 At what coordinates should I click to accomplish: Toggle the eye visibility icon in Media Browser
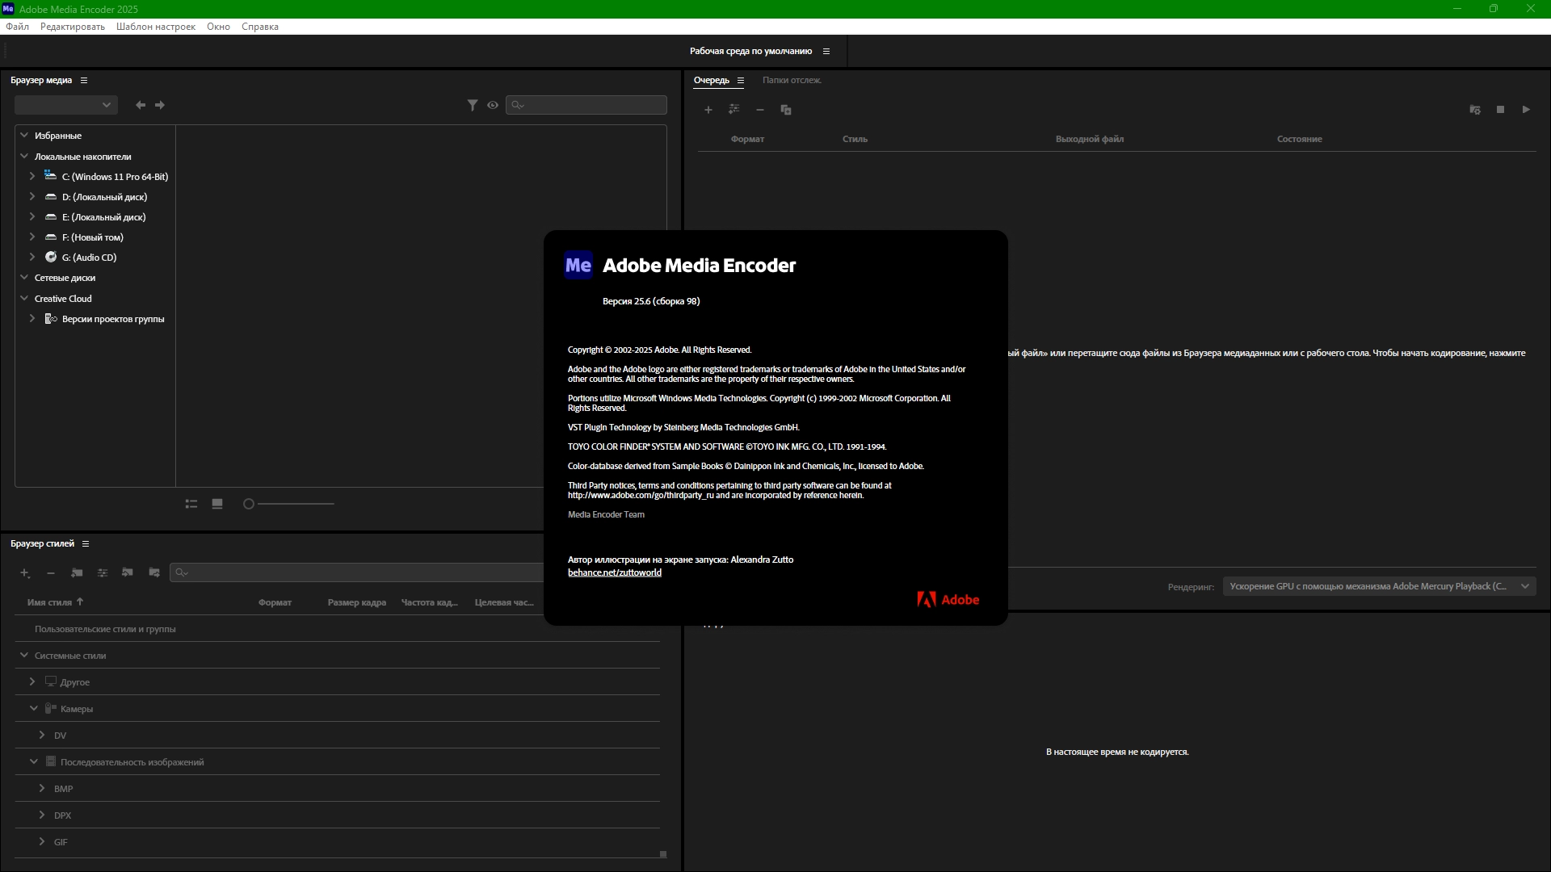pos(493,105)
